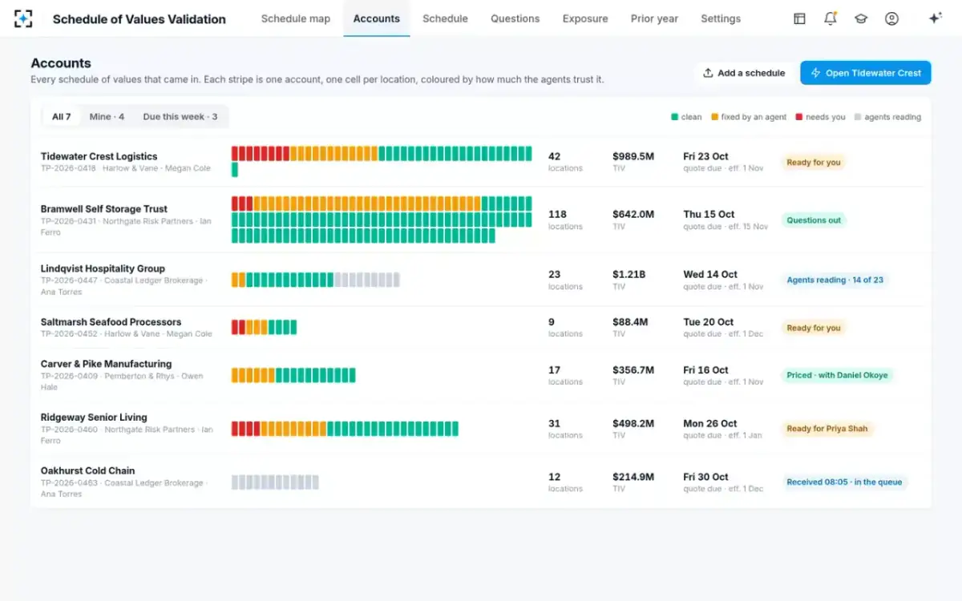Select the Accounts tab
Screen dimensions: 962x601
(377, 18)
